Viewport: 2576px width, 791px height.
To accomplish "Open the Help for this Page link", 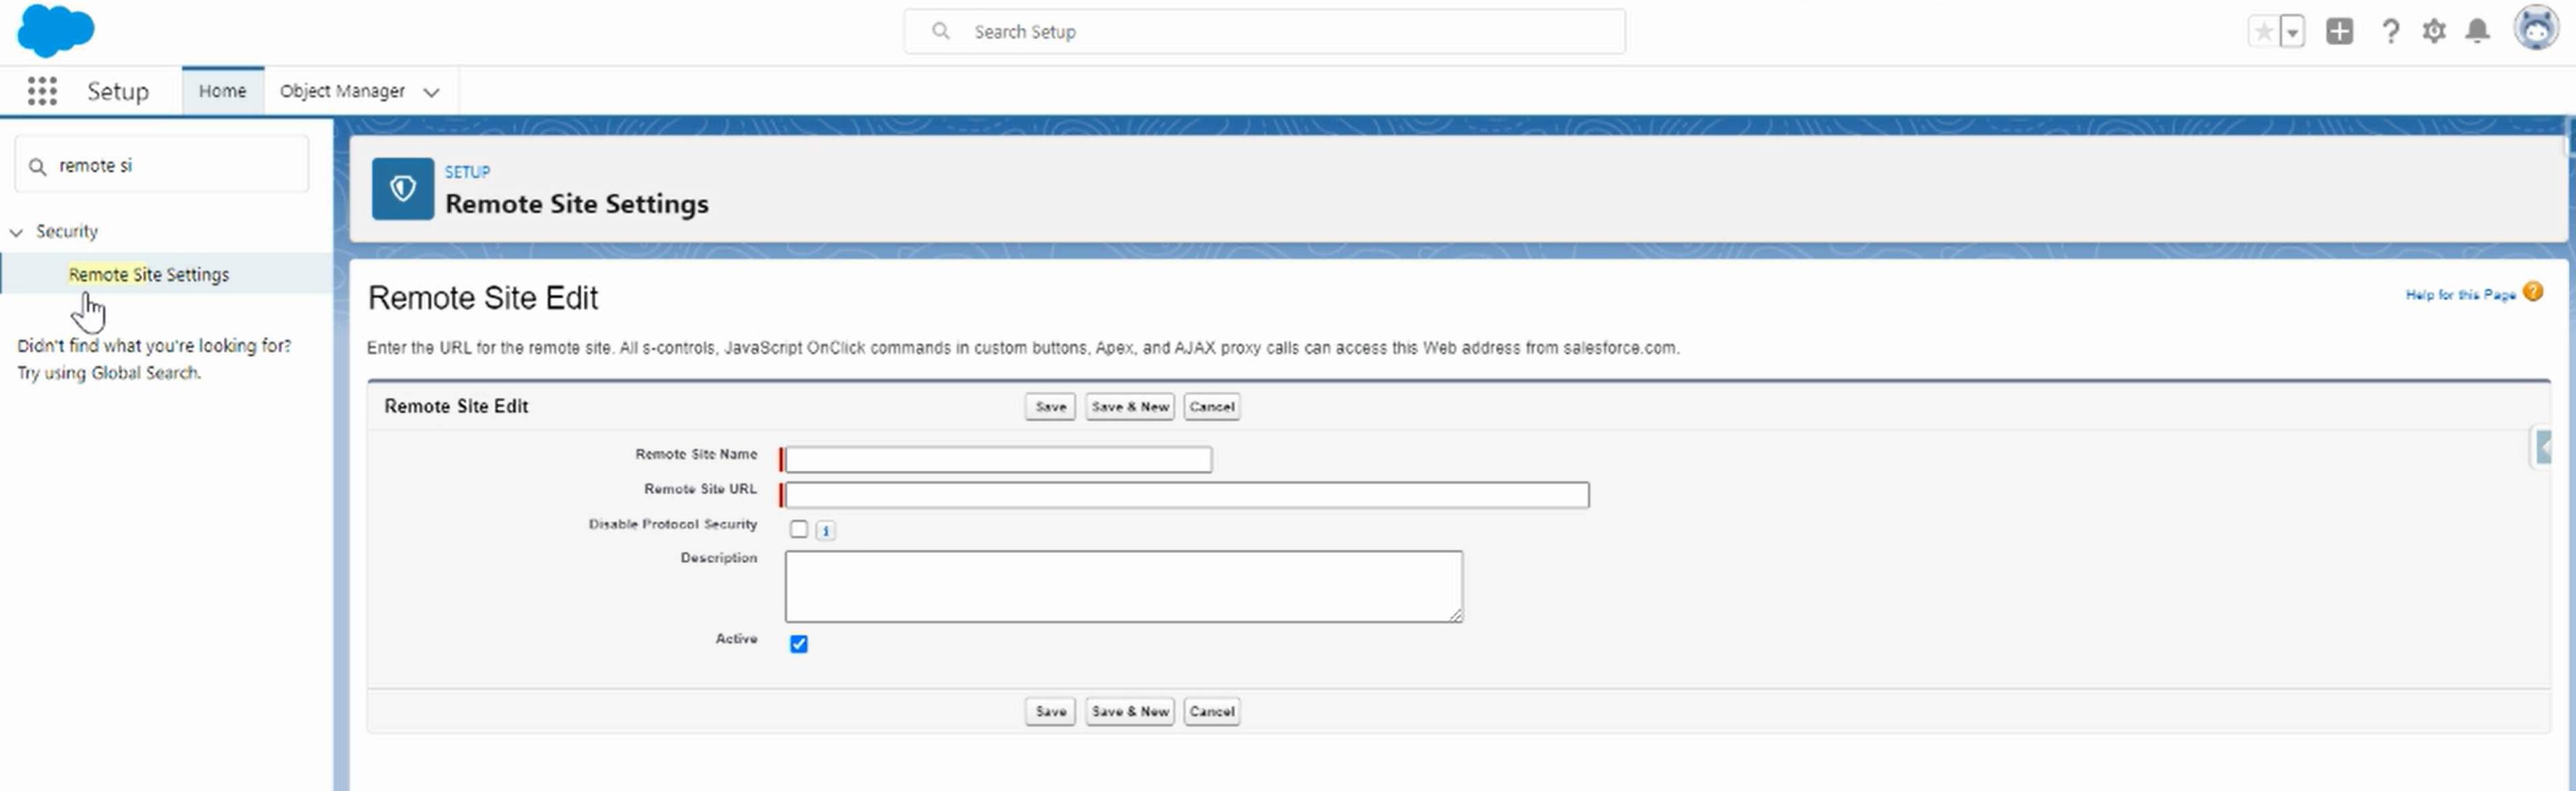I will [x=2460, y=295].
